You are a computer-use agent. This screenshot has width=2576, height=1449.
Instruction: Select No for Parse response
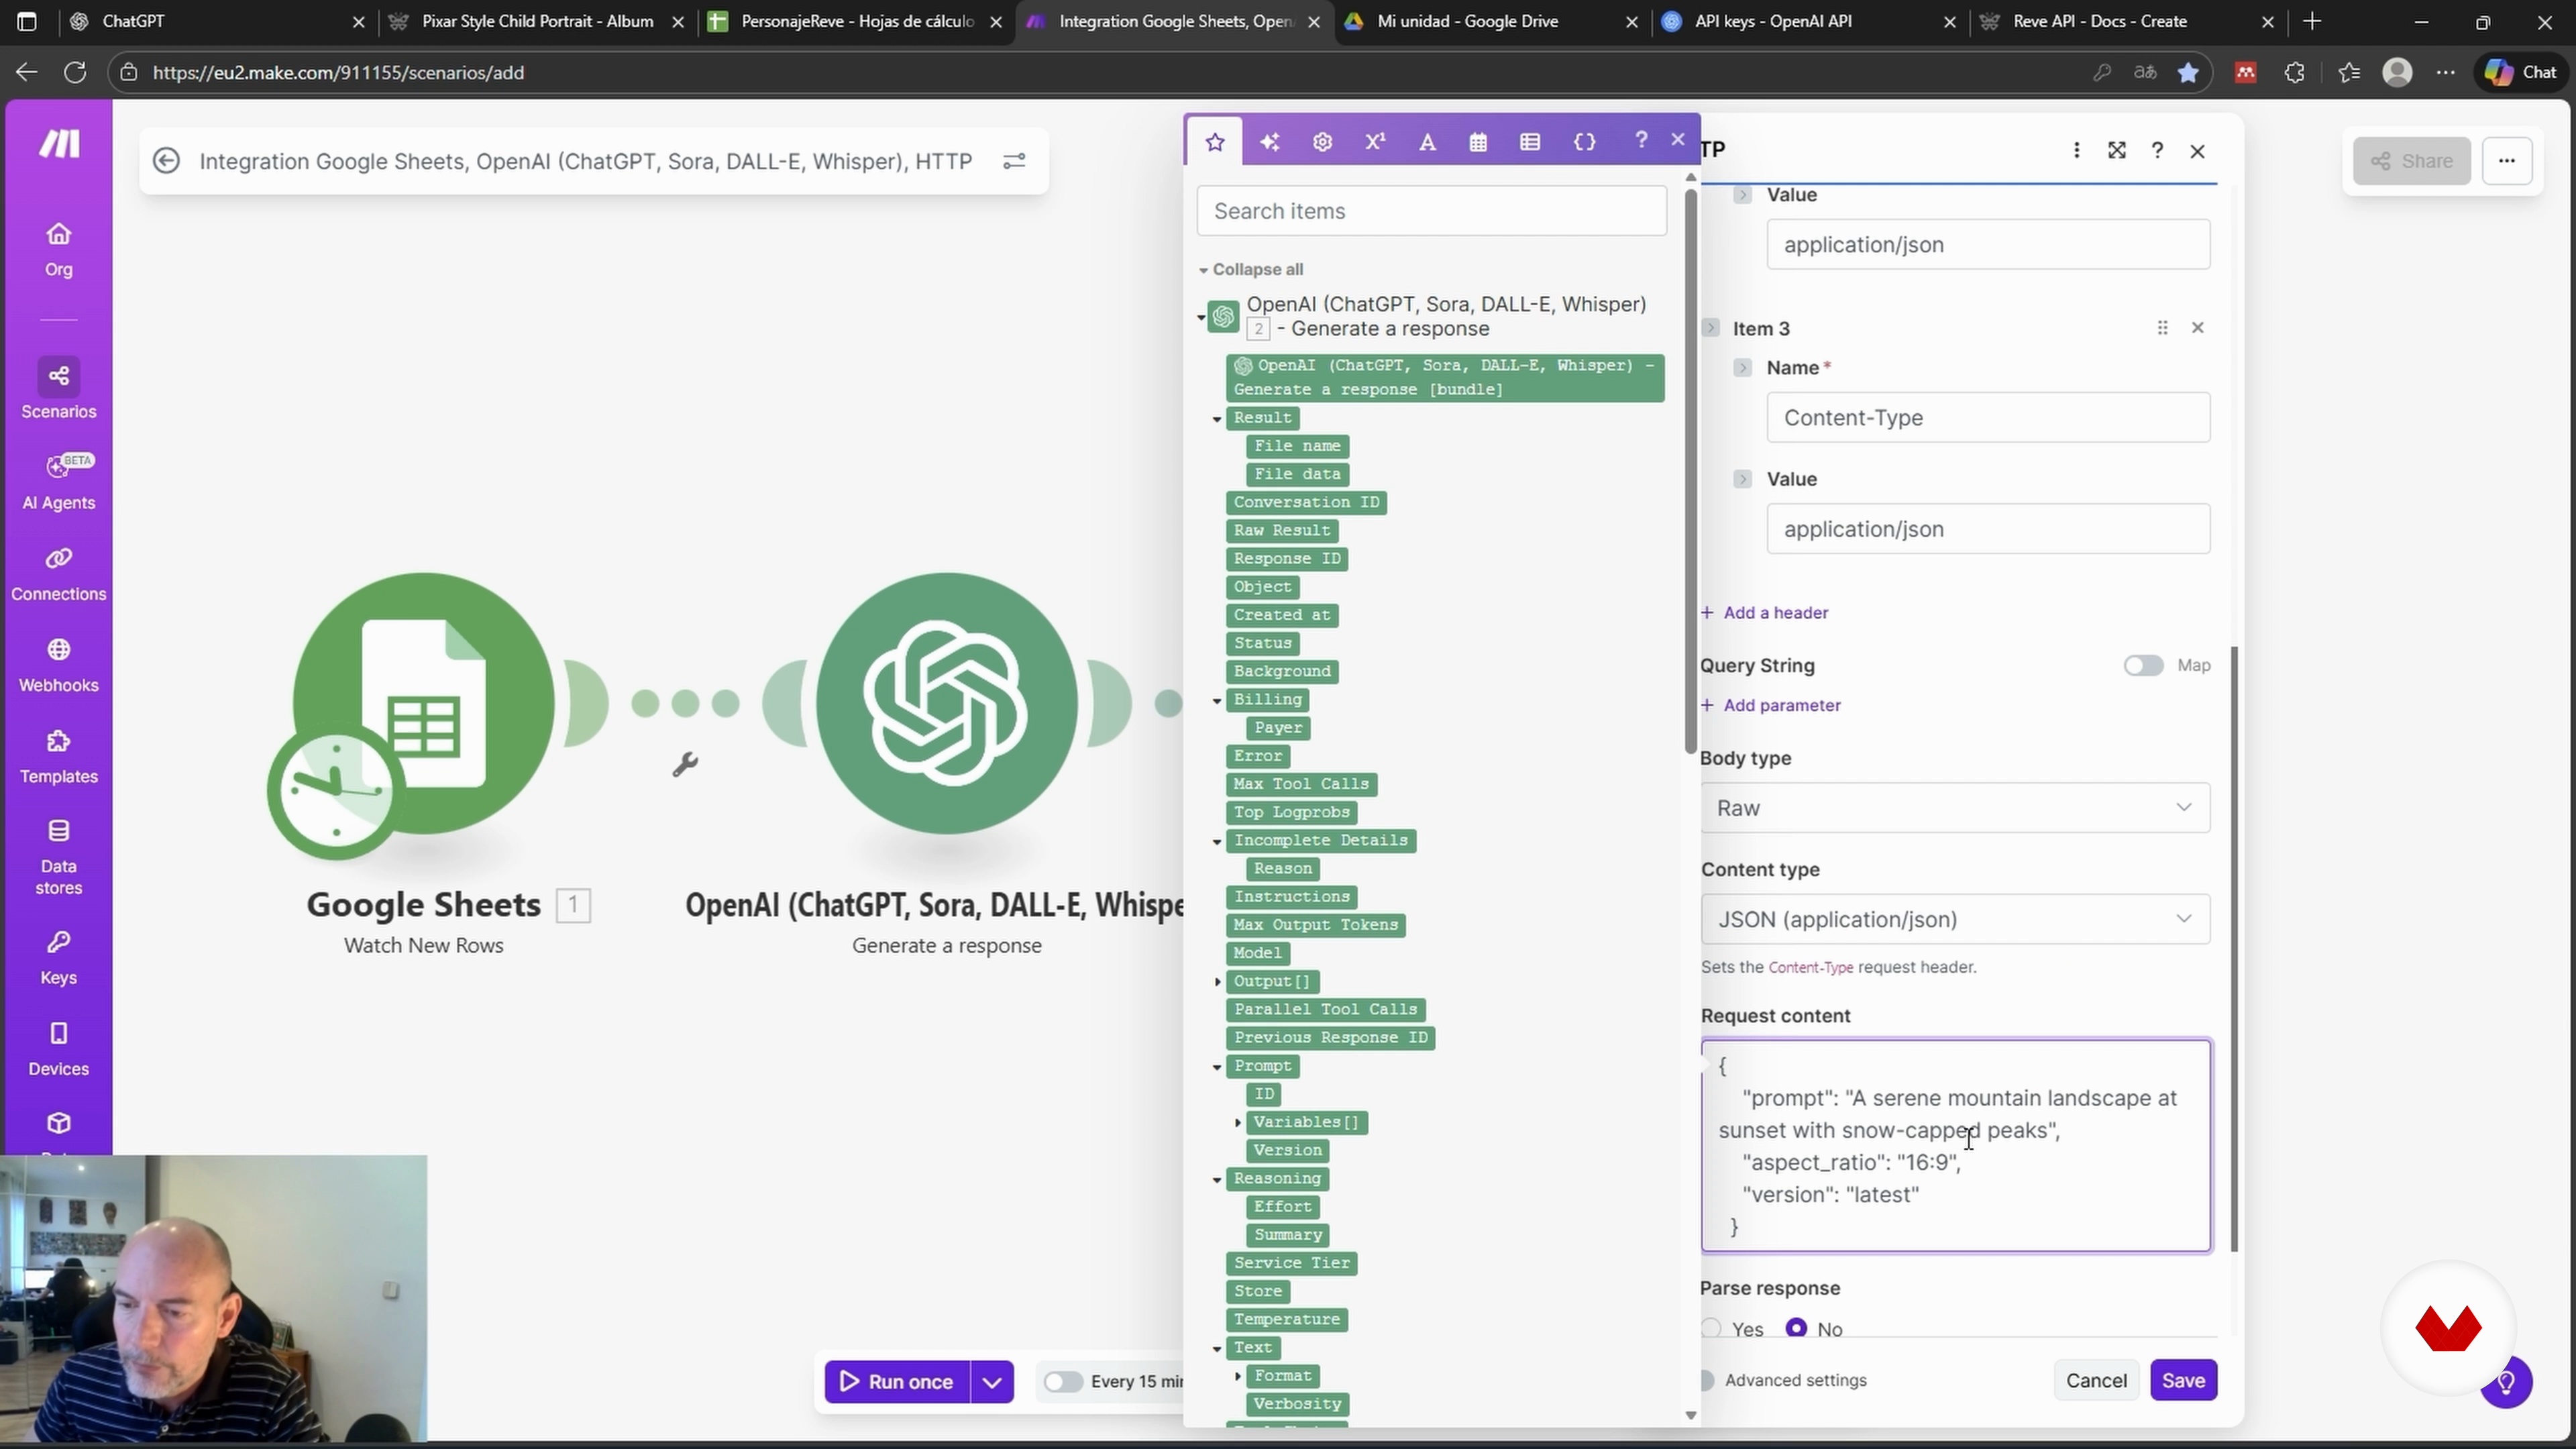pyautogui.click(x=1796, y=1328)
